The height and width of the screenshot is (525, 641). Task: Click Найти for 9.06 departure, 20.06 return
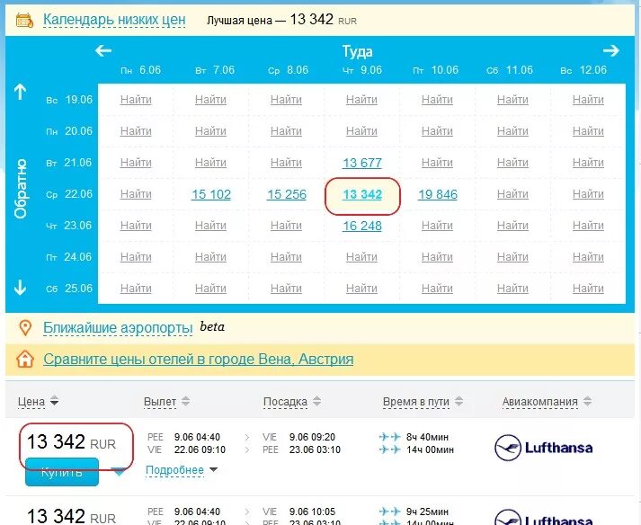(x=361, y=131)
